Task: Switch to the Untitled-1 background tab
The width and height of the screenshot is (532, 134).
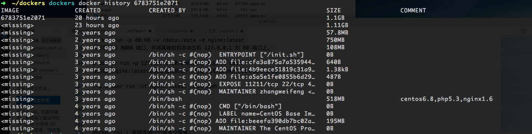Action: pyautogui.click(x=136, y=31)
